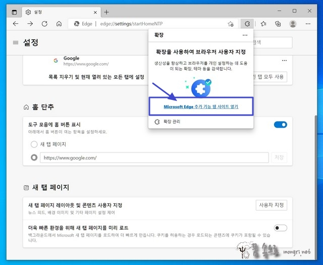Open a new tab with plus button
The height and width of the screenshot is (265, 323).
106,12
